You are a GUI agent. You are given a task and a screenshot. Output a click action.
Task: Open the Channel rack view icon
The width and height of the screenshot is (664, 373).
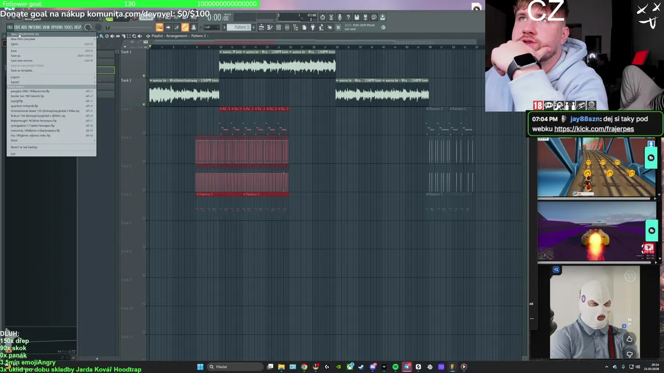tap(279, 27)
